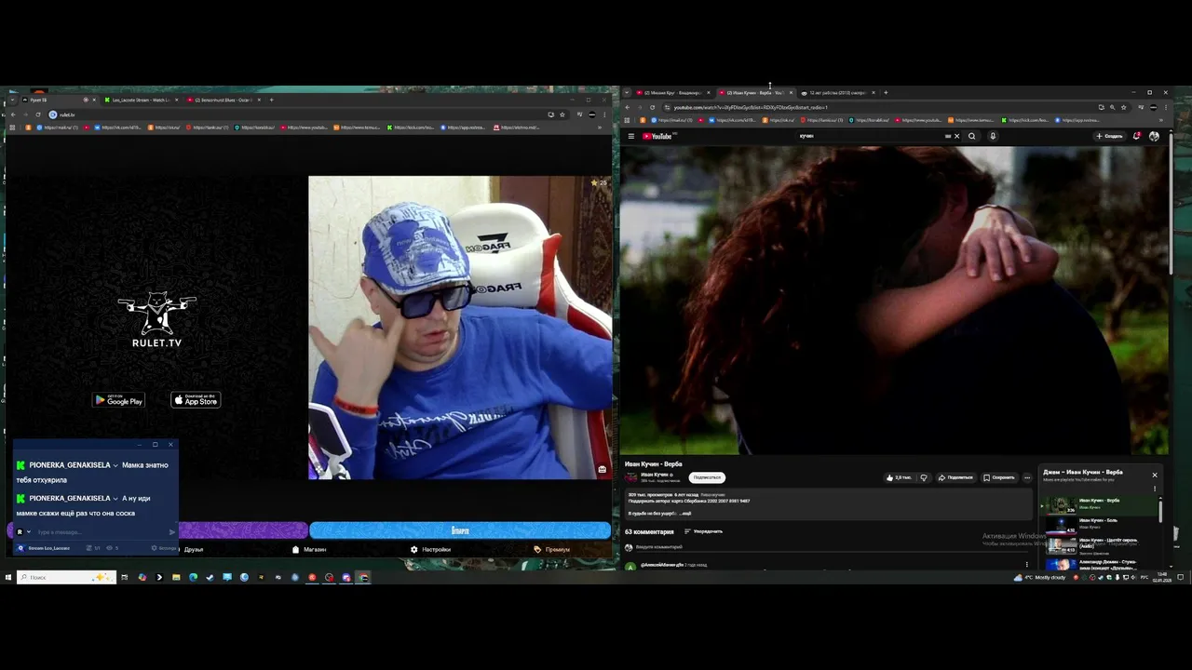
Task: Open weather widget Mostly cloudy
Action: pos(1040,577)
